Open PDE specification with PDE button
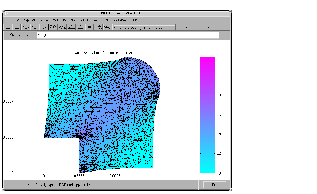317x194 pixels. point(62,27)
